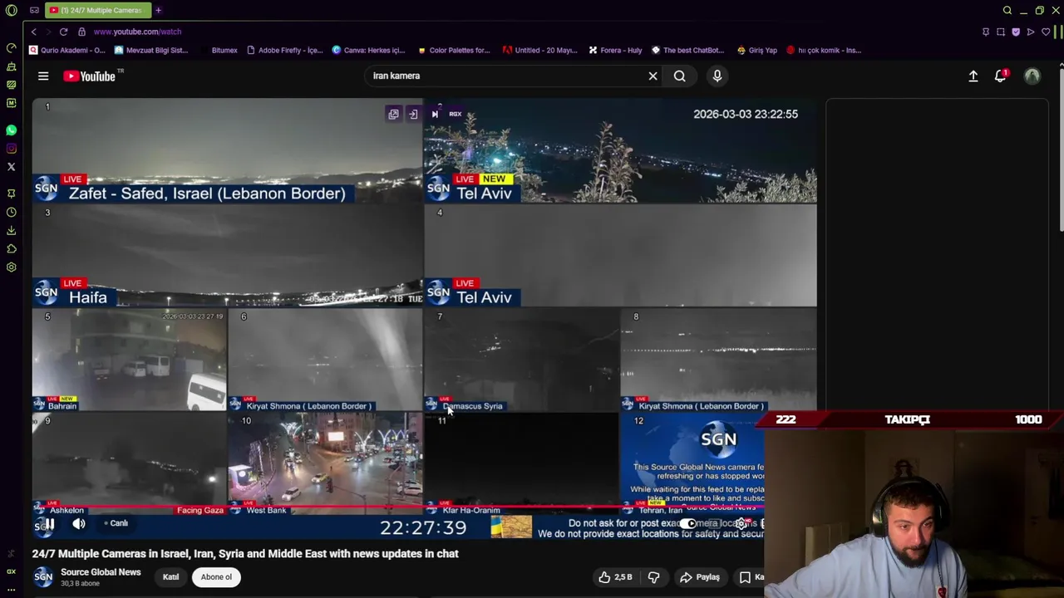Open hıı çok komik Instagram bookmark
The image size is (1064, 598).
[824, 50]
